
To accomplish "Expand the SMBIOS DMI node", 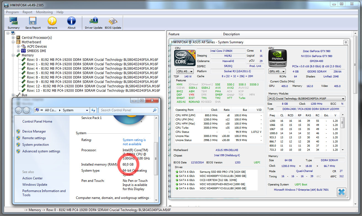I will 18,51.
